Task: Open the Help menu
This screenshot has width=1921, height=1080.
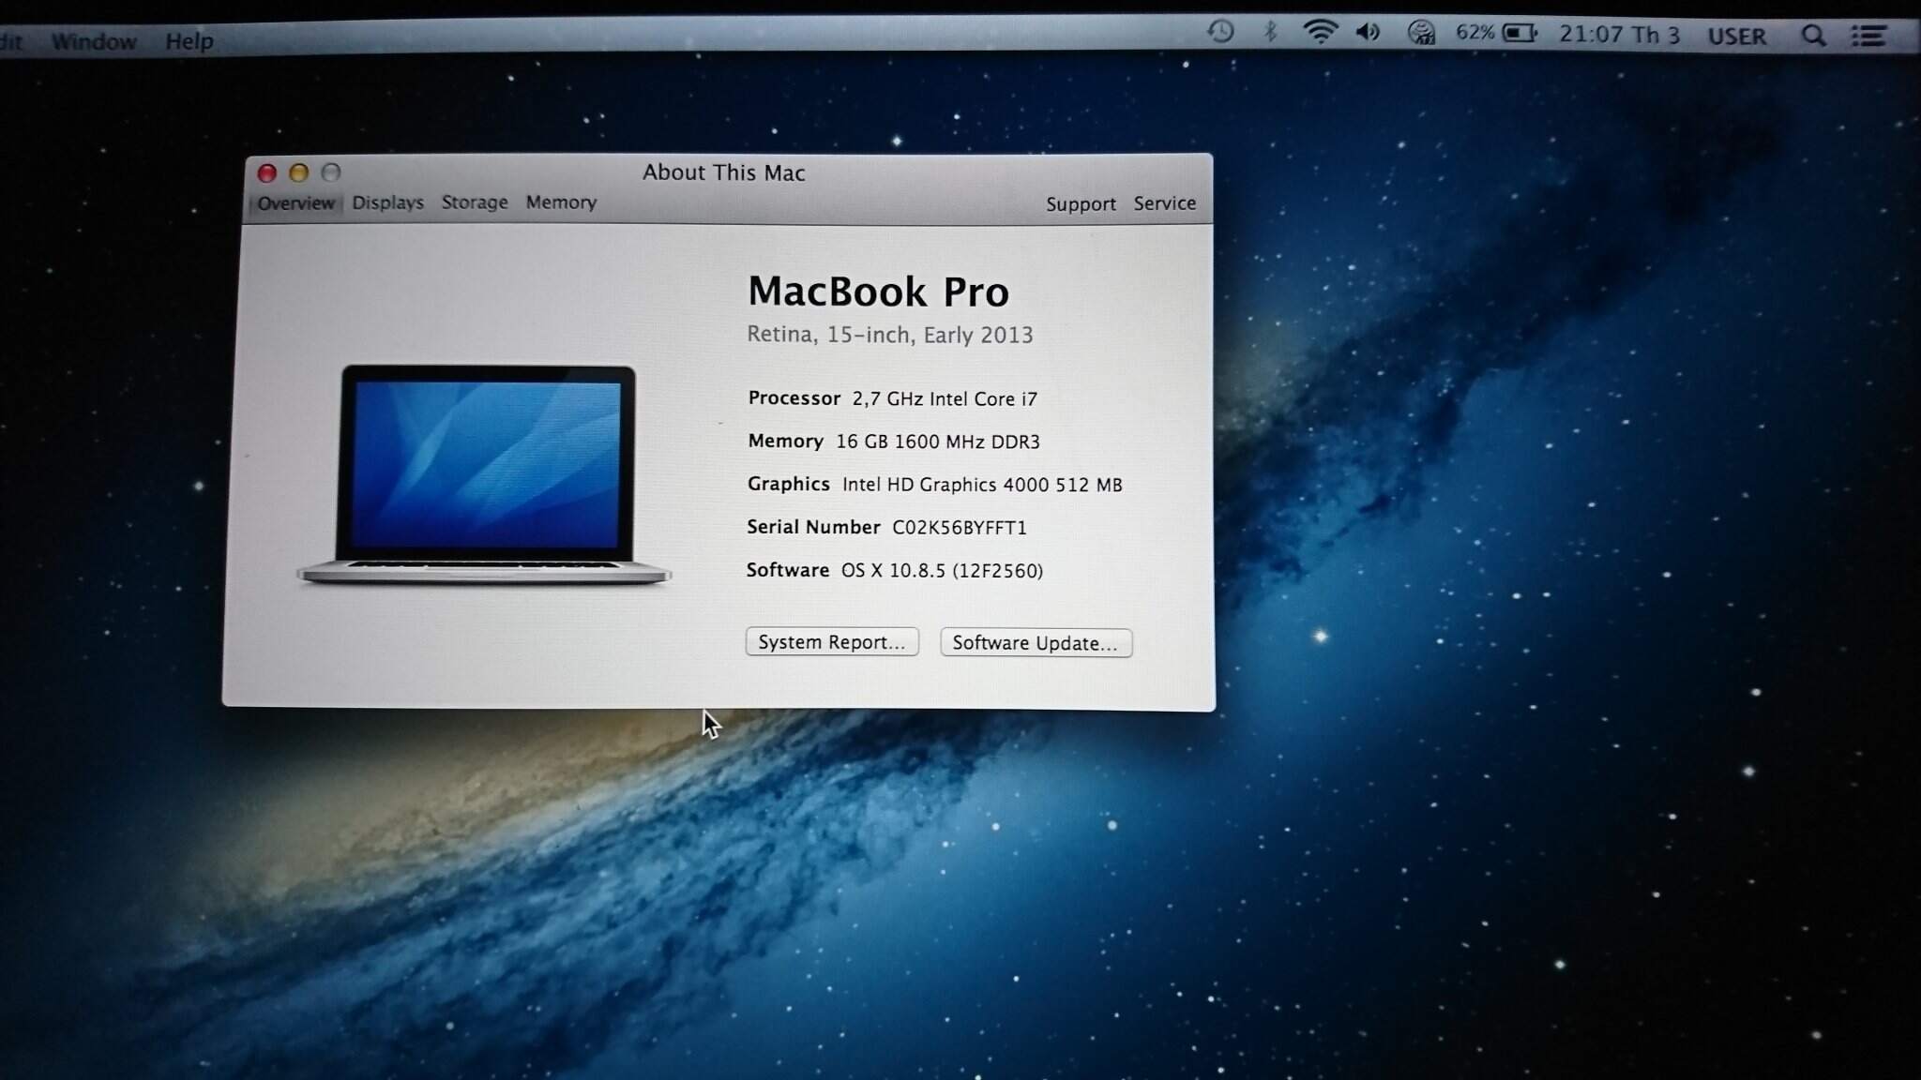Action: click(x=189, y=41)
